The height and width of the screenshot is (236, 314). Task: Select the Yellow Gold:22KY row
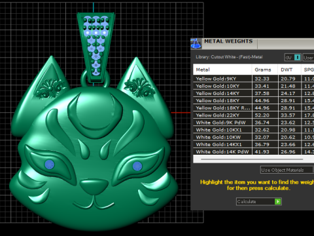(x=254, y=115)
